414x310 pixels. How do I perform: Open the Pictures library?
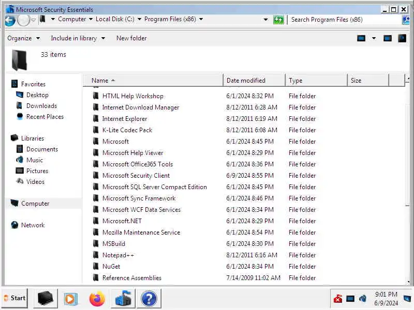coord(37,171)
